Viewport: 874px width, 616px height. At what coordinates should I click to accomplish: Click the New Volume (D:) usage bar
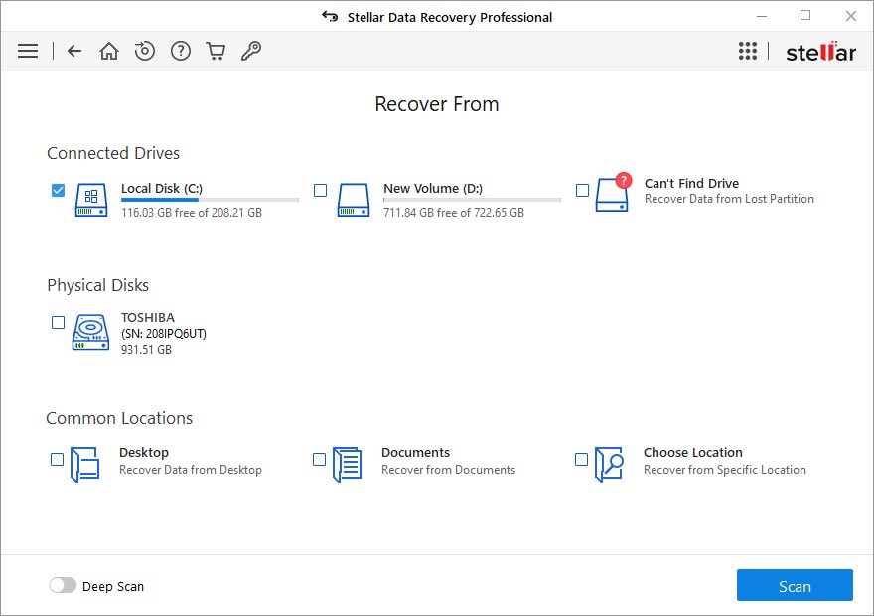[472, 200]
